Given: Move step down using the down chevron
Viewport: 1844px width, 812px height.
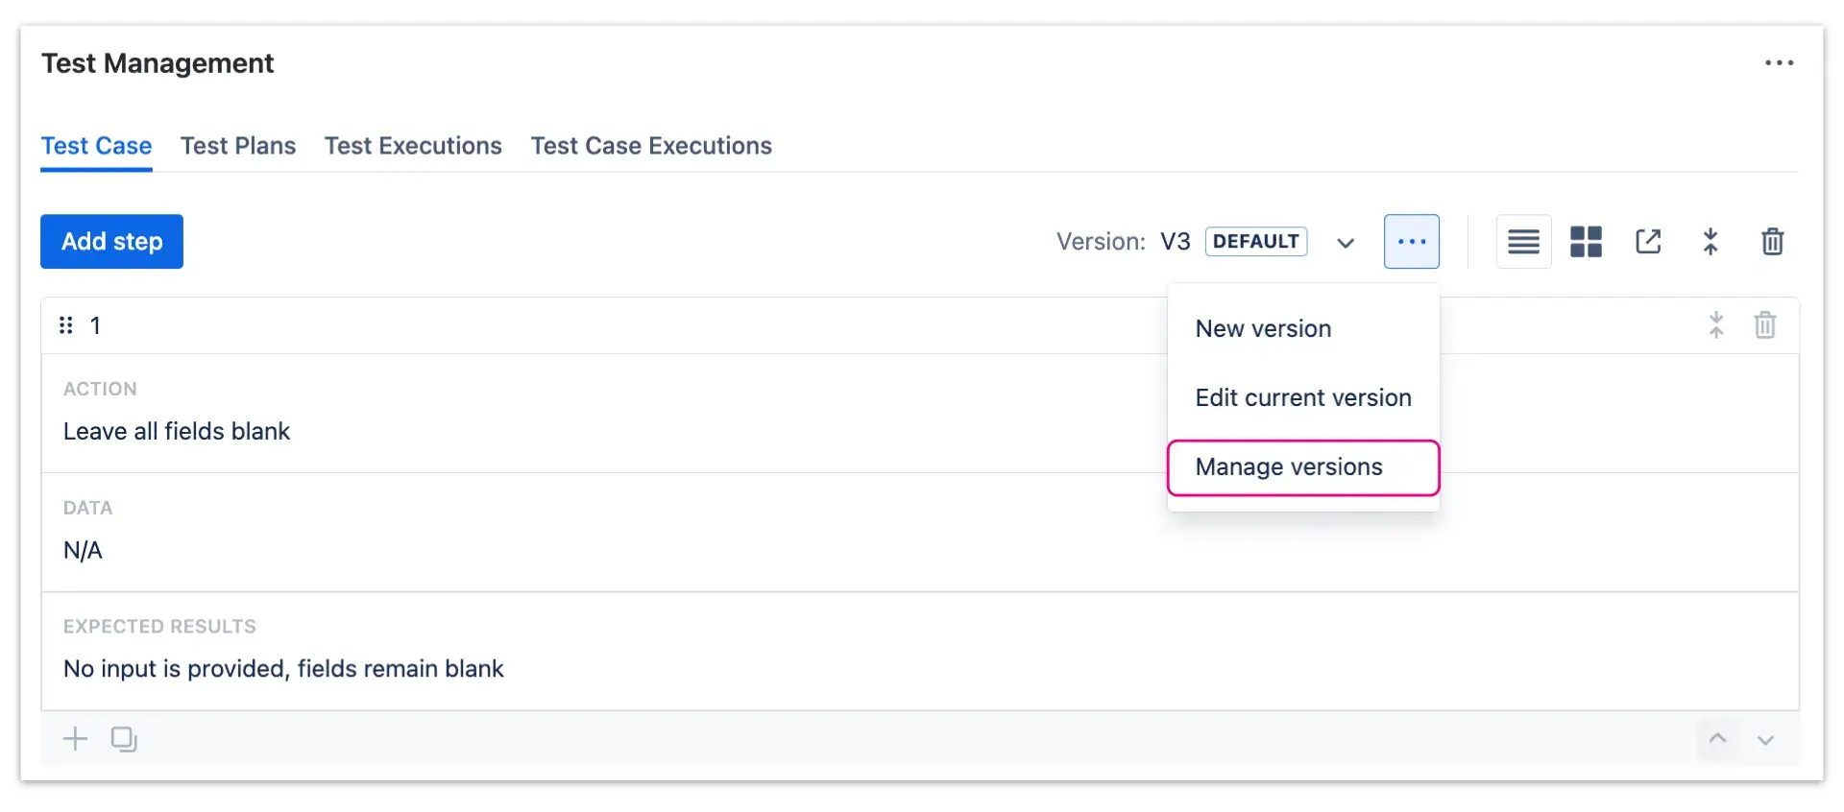Looking at the screenshot, I should pos(1765,740).
